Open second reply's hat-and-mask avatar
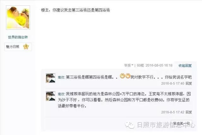The height and width of the screenshot is (135, 202). [x=50, y=96]
